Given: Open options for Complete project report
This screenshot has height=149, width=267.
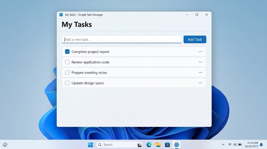Looking at the screenshot, I should 200,52.
